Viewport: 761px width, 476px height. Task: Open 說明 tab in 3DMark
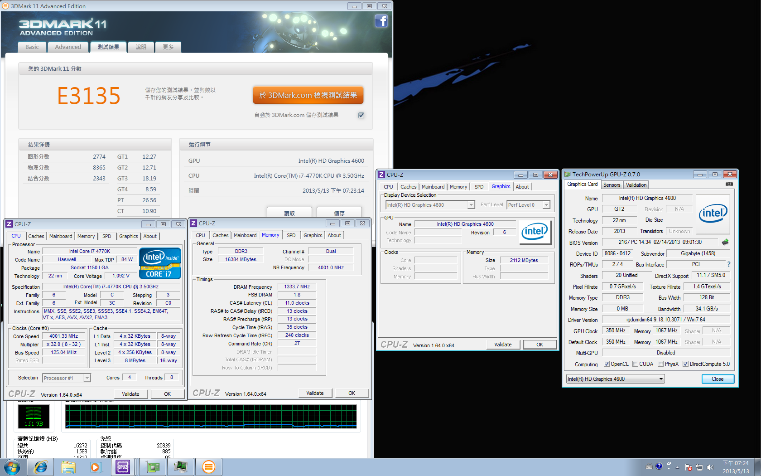click(141, 47)
